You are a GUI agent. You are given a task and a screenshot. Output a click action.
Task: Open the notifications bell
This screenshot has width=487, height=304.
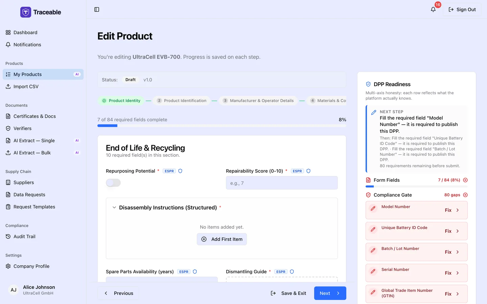click(x=433, y=9)
